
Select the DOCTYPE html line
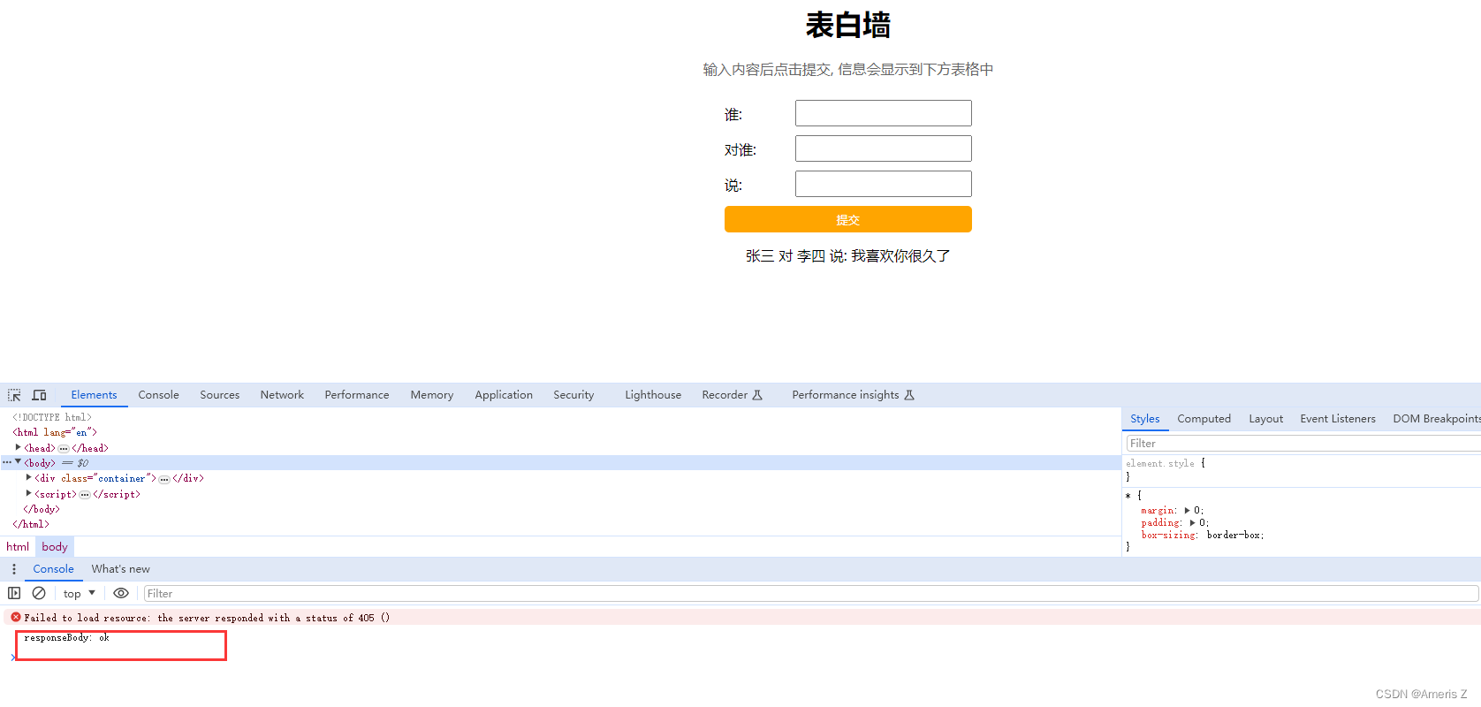(52, 417)
